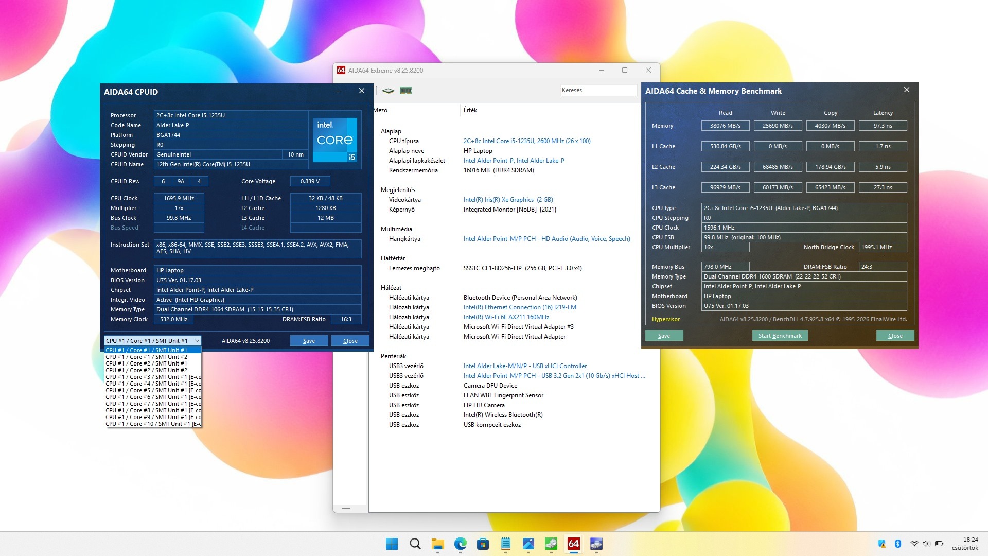Select CPU #1 / Core #2 / SMT Unit #1

pos(147,363)
